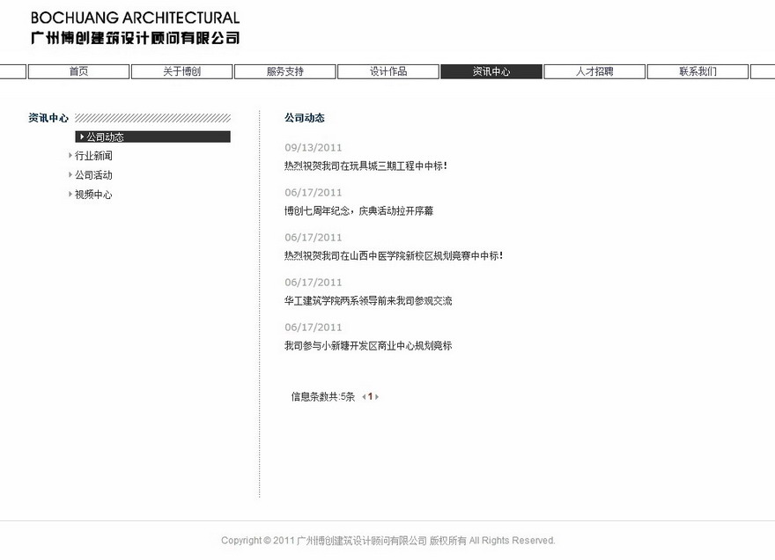Click the Copyright 2011 footer text
The image size is (775, 560).
pos(388,541)
